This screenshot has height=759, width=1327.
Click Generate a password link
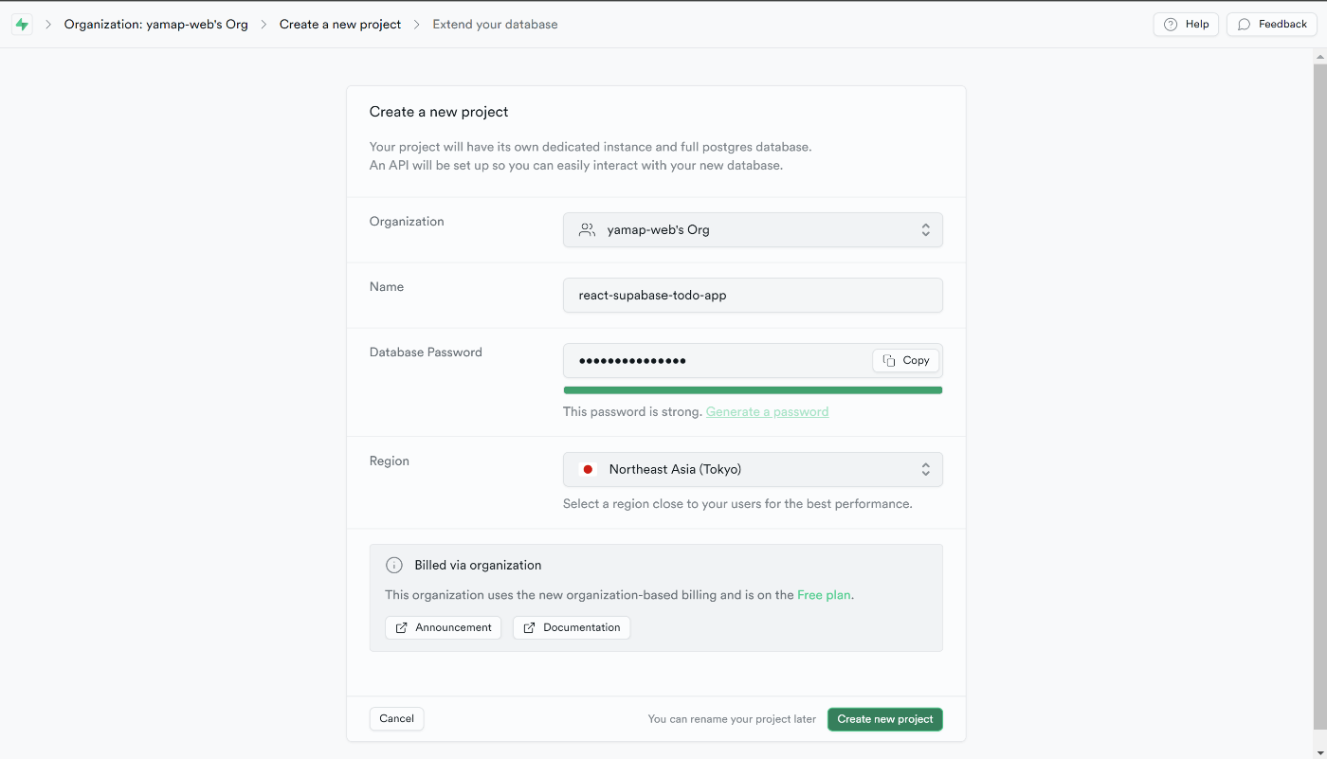coord(767,411)
